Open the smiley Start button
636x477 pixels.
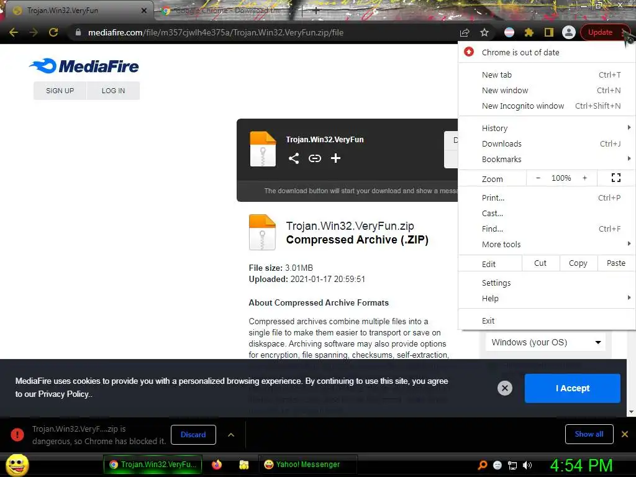[17, 465]
